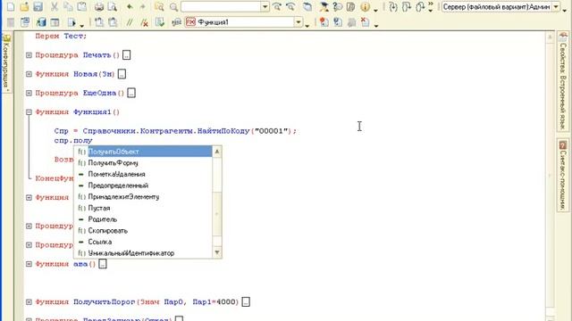The image size is (572, 321).
Task: Click the New document icon
Action: pyautogui.click(x=11, y=6)
